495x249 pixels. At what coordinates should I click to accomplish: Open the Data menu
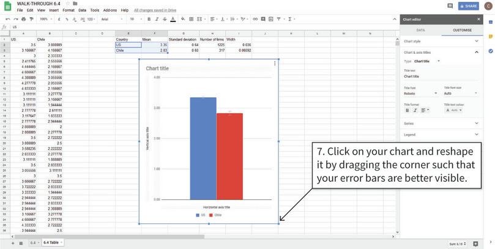[x=83, y=10]
